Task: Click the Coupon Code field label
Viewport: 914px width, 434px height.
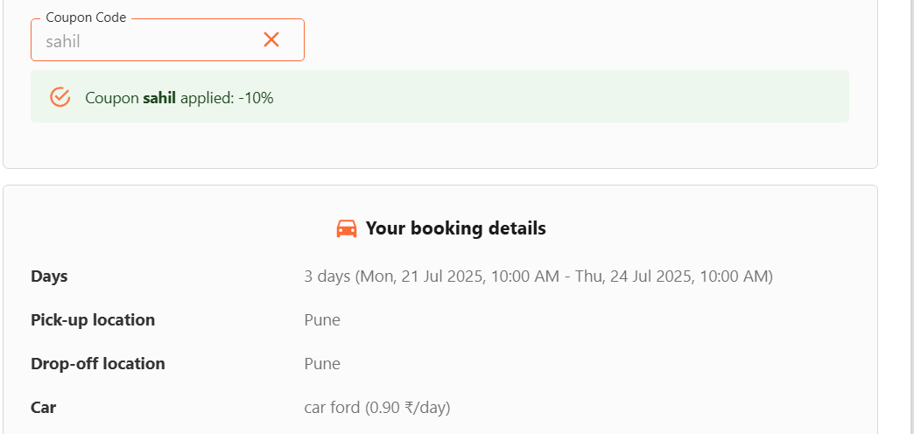Action: [86, 17]
